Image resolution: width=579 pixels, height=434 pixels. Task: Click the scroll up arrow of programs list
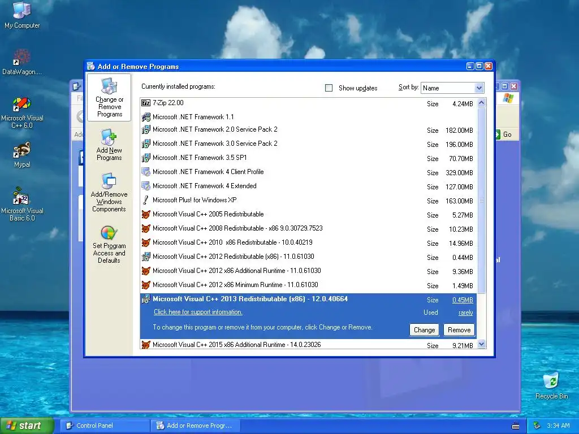[481, 103]
